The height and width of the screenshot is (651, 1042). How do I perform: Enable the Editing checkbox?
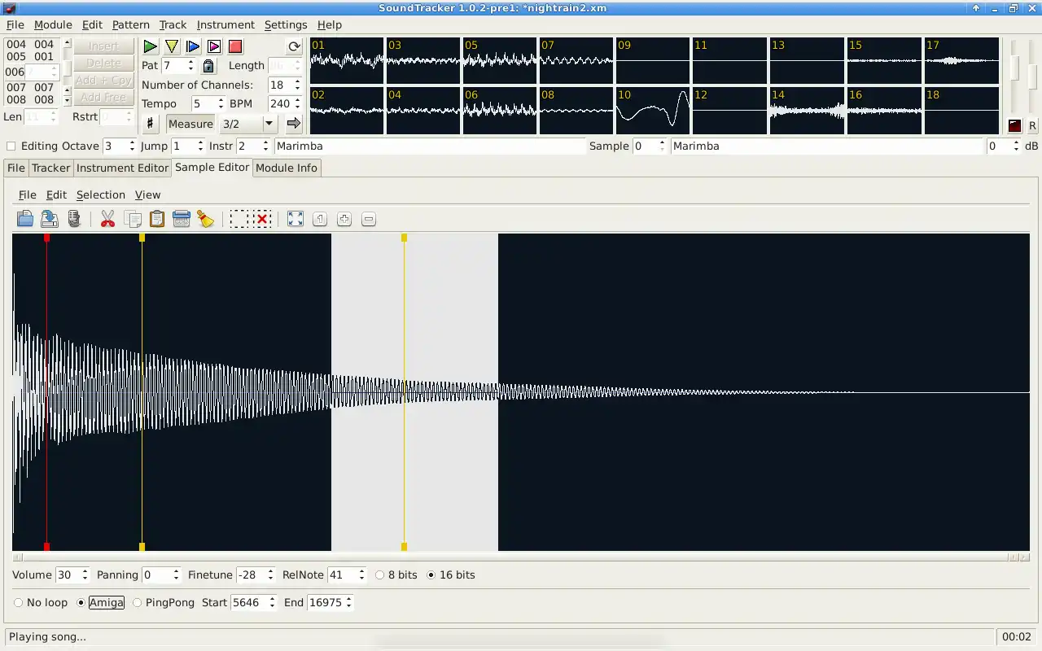click(x=11, y=146)
